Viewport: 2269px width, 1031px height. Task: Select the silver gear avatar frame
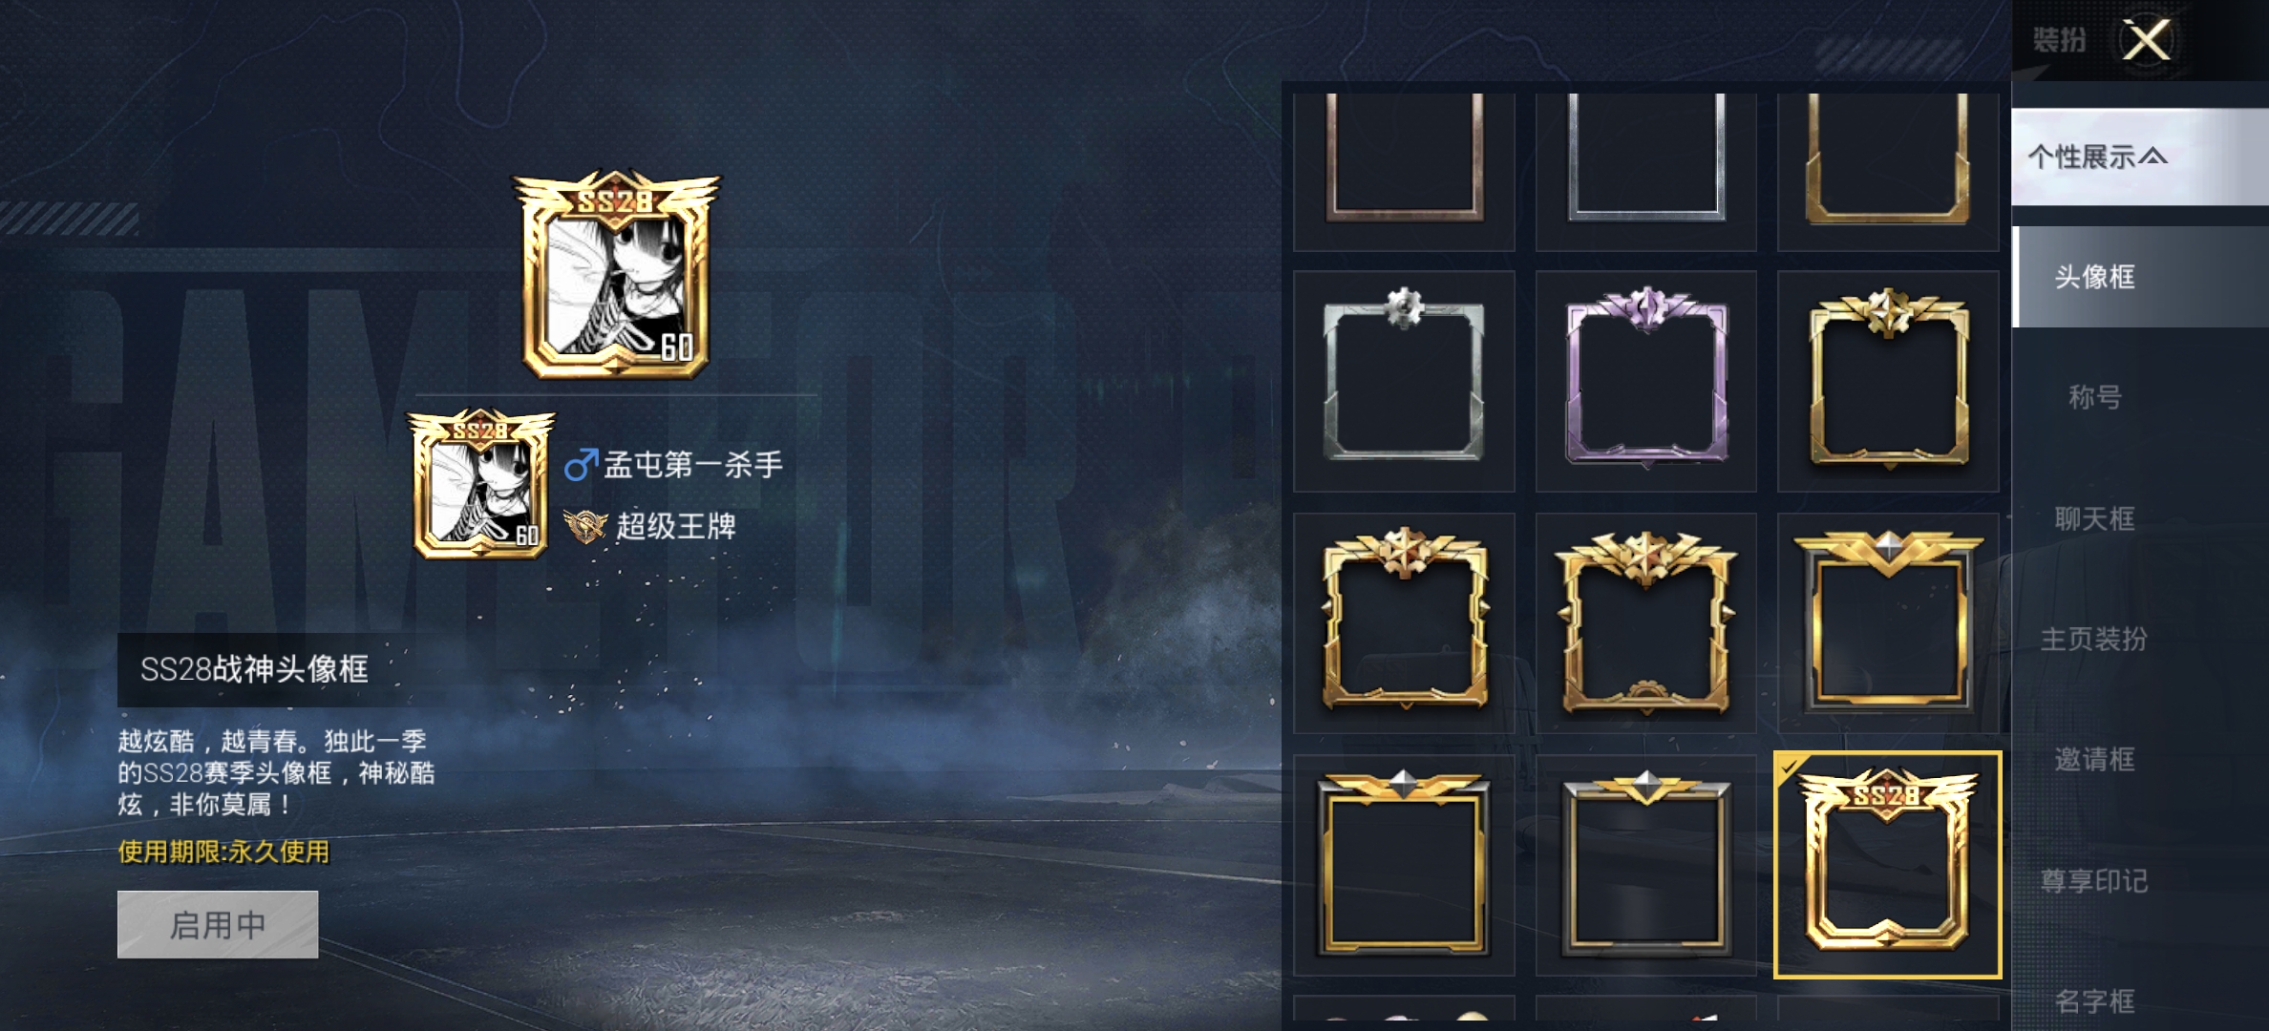[1404, 381]
